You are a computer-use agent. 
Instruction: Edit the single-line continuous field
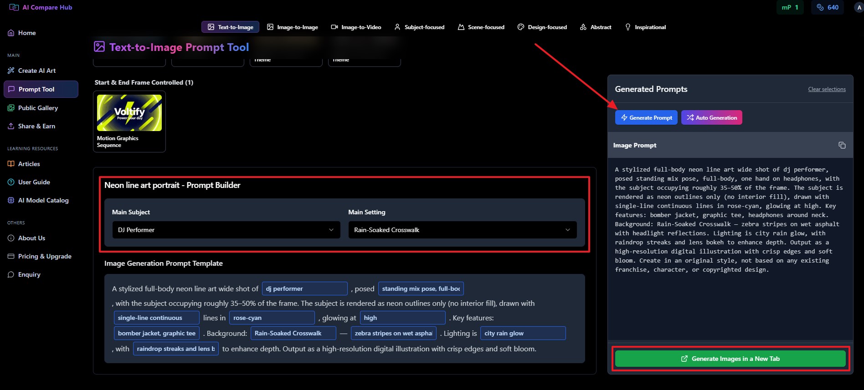(x=157, y=318)
